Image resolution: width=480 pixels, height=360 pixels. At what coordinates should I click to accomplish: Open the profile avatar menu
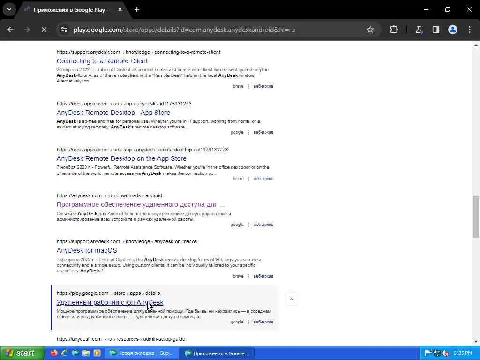[453, 30]
